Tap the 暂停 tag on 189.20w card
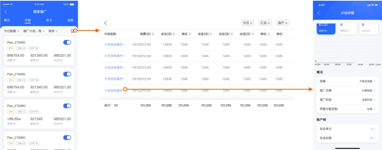The image size is (382, 150). 10,112
